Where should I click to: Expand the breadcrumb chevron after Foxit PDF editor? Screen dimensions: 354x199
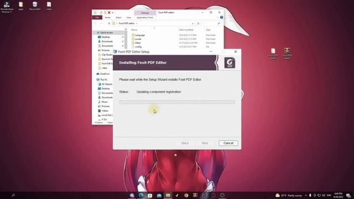coord(137,23)
